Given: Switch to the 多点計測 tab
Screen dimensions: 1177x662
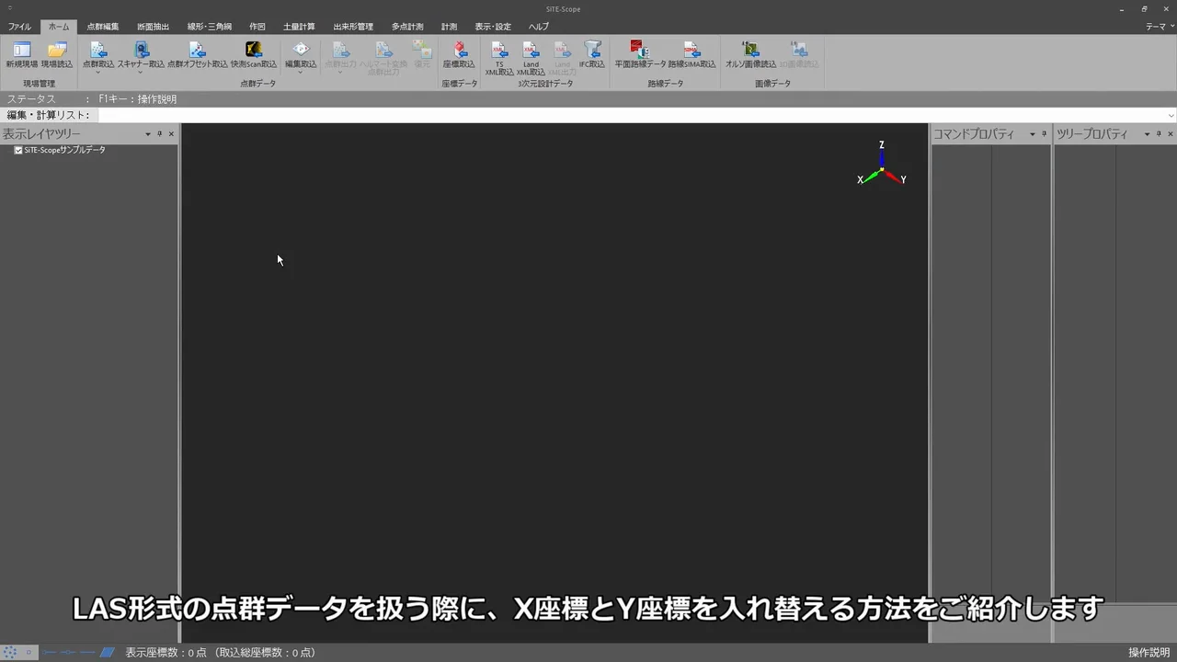Looking at the screenshot, I should [407, 27].
